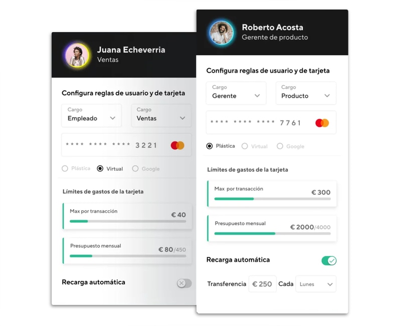The width and height of the screenshot is (401, 326).
Task: Disable Recarga automática toggle for Roberto
Action: 329,261
